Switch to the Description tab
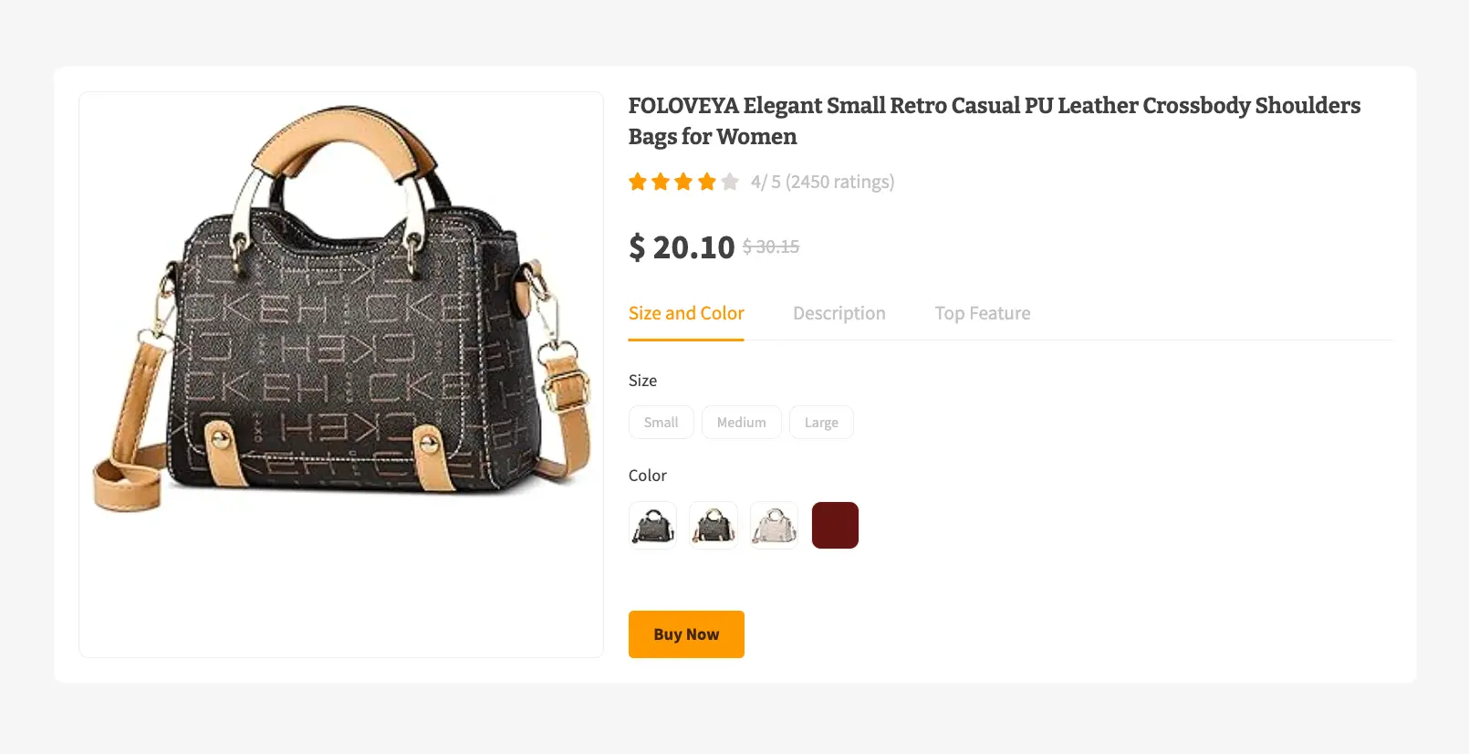Image resolution: width=1469 pixels, height=754 pixels. (x=839, y=313)
